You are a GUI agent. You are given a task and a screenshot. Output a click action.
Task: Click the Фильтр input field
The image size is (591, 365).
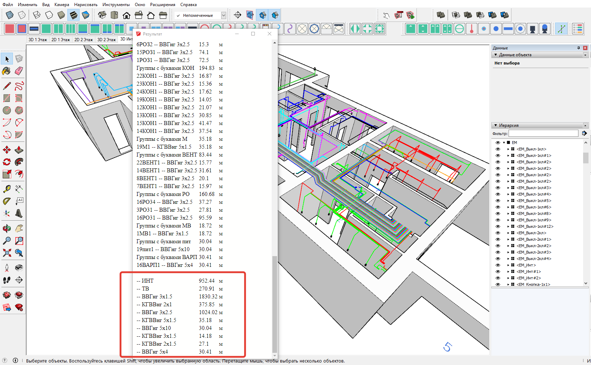tap(543, 134)
